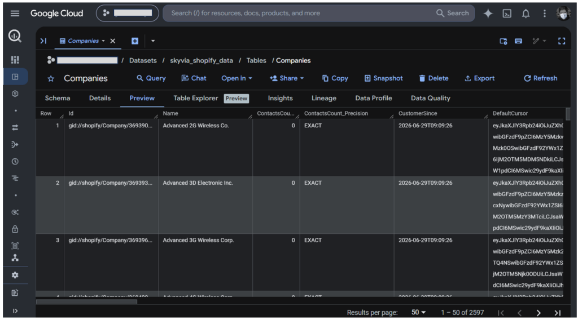578x320 pixels.
Task: Click the skyvia_shopify_data breadcrumb
Action: (x=202, y=60)
